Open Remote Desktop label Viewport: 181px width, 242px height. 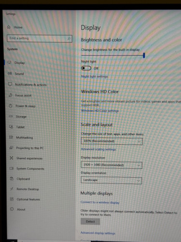point(28,189)
